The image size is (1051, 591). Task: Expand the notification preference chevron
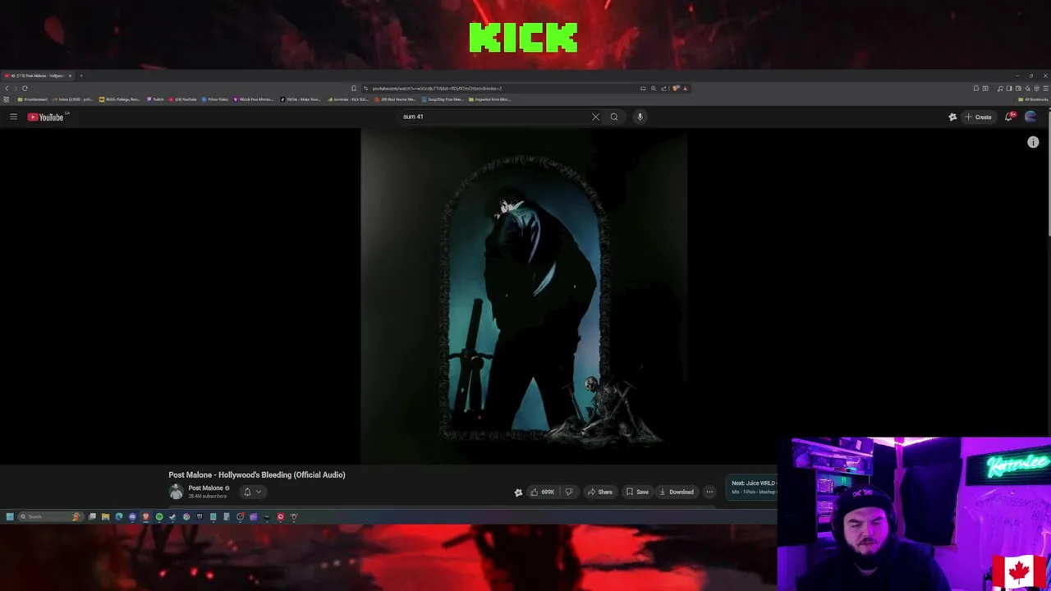(259, 492)
